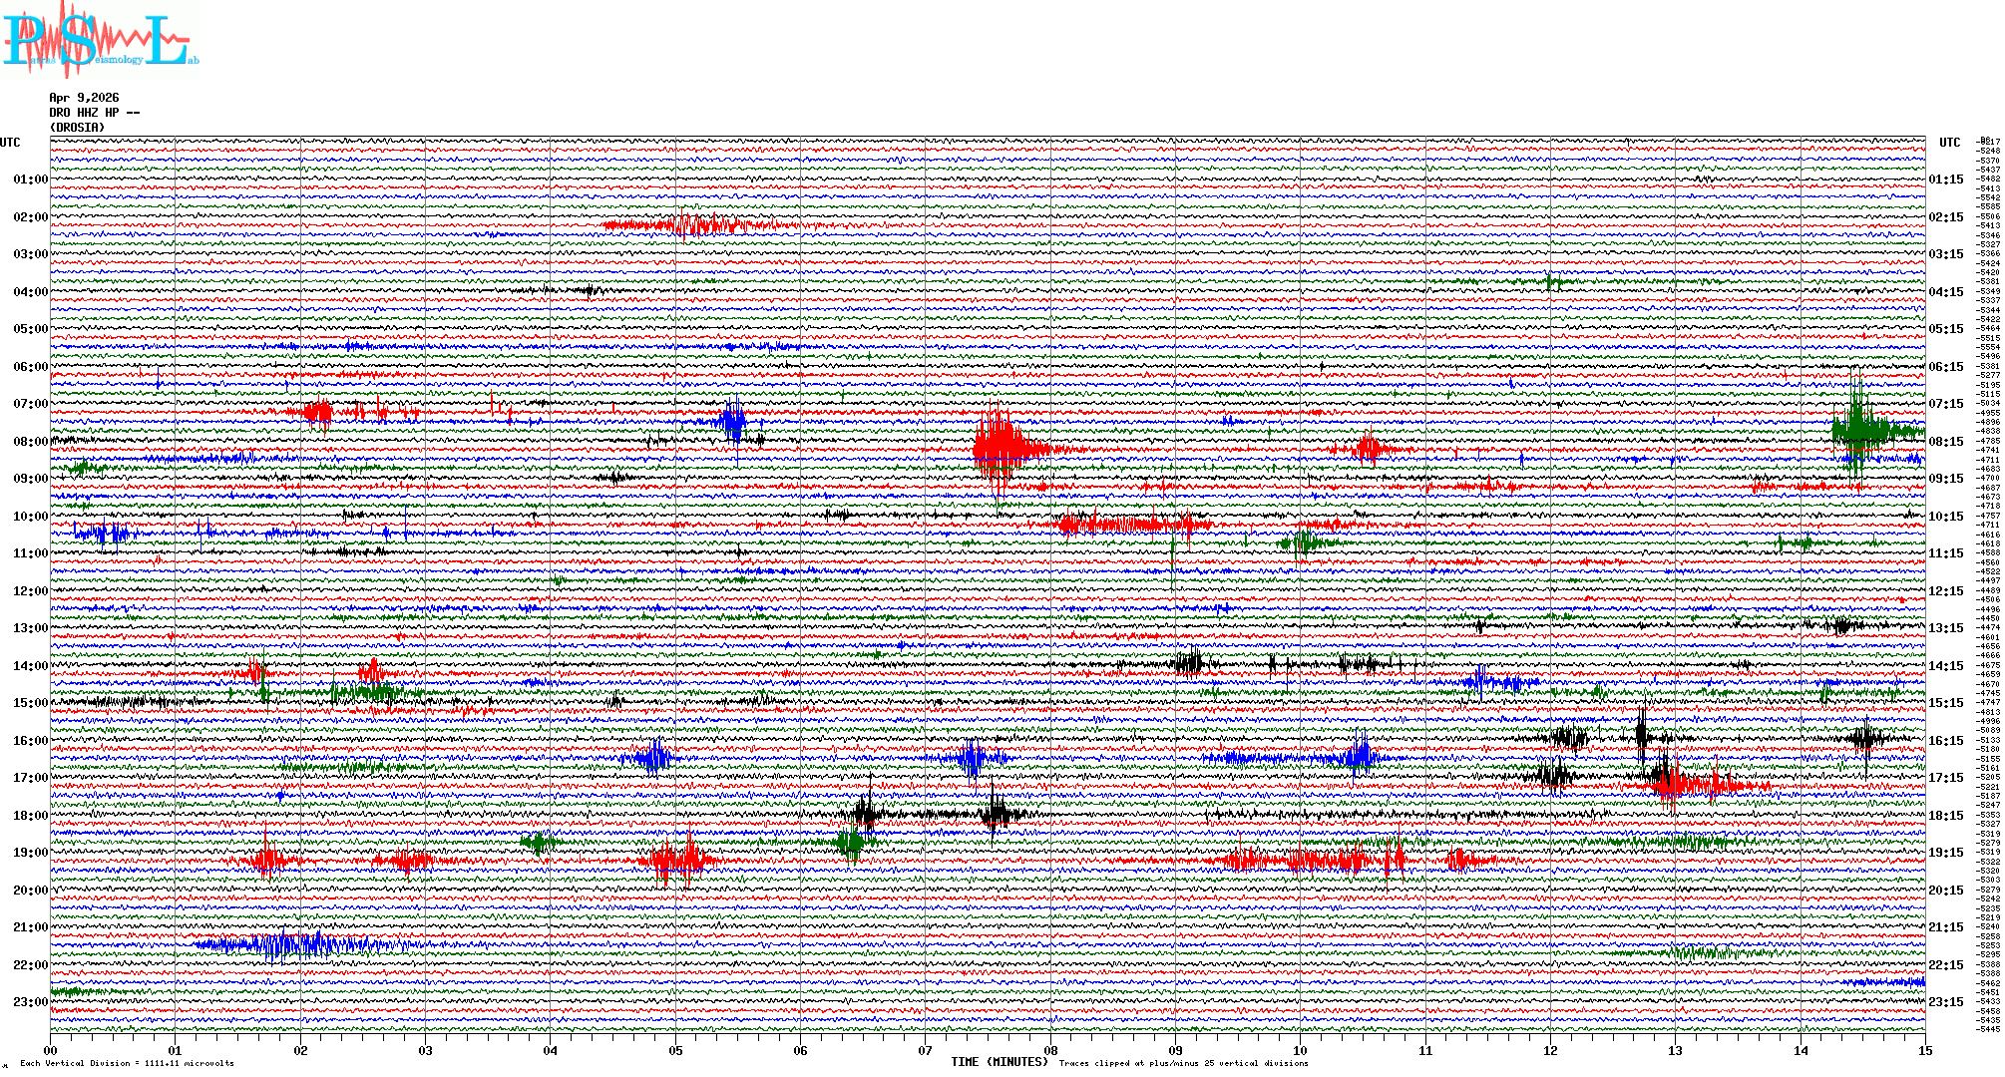
Task: Click the Each Vertical Division microvolts note
Action: coord(127,1063)
